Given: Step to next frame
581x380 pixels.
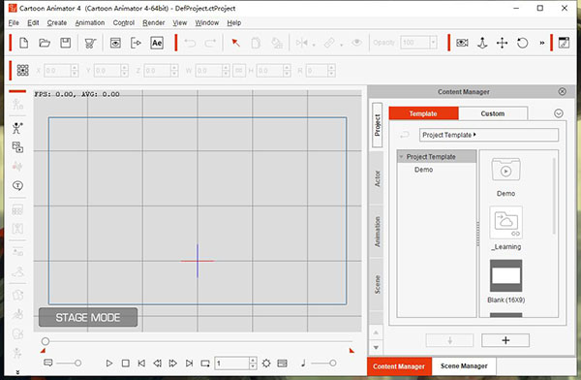Looking at the screenshot, I should [x=173, y=364].
